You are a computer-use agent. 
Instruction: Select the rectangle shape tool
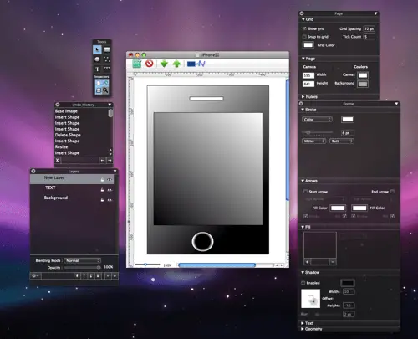point(107,49)
